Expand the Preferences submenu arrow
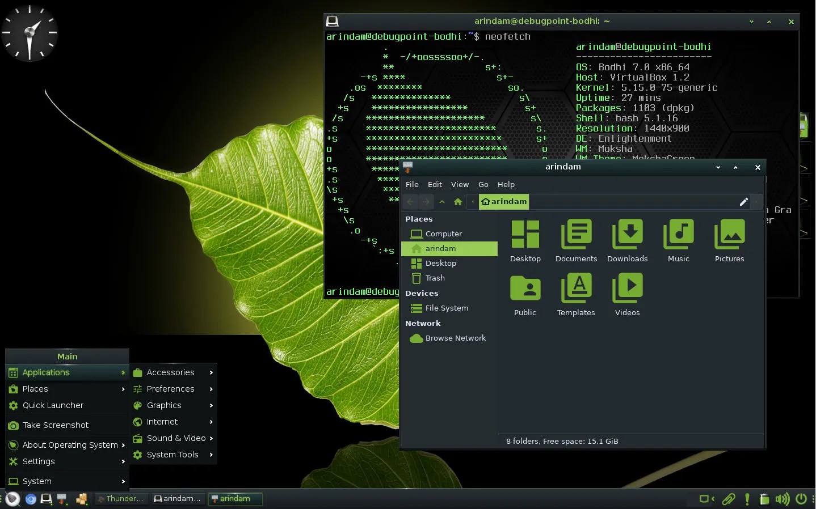The width and height of the screenshot is (816, 509). click(211, 389)
